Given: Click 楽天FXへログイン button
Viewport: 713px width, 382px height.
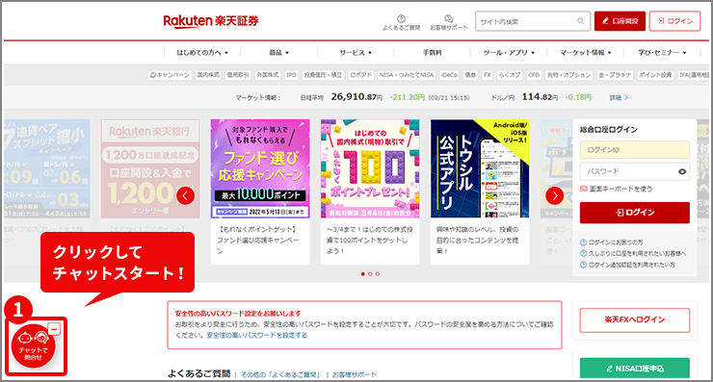Looking at the screenshot, I should [634, 319].
